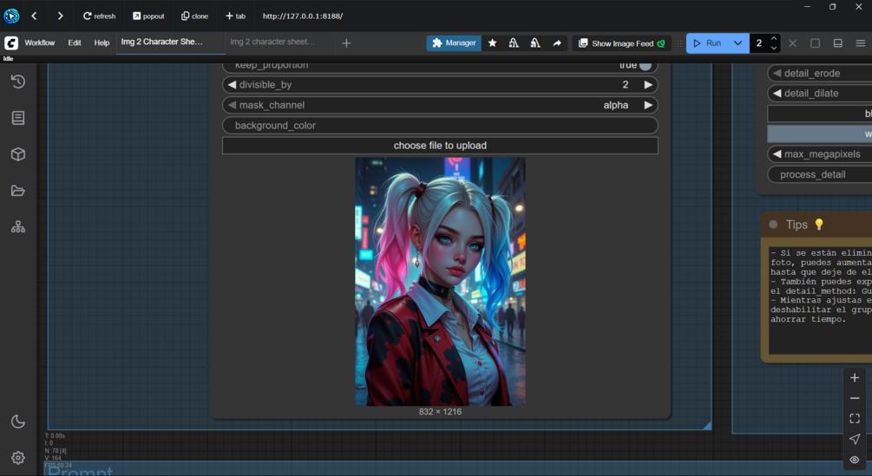Open the hamburger menu icon

click(861, 42)
